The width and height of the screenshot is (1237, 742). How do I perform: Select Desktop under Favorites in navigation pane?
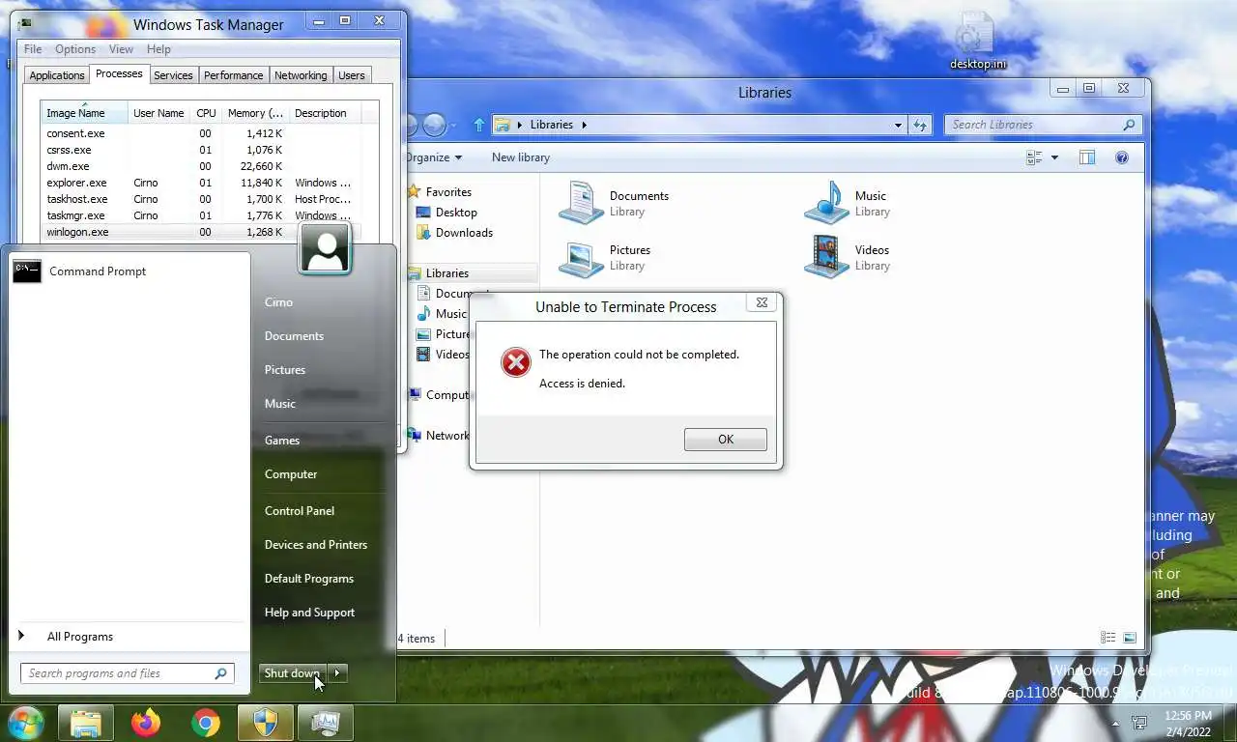point(456,213)
